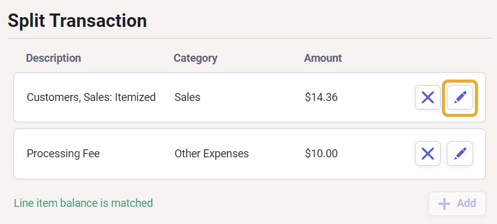Image resolution: width=497 pixels, height=224 pixels.
Task: Edit the Customers, Sales: Itemized line item
Action: [x=460, y=97]
